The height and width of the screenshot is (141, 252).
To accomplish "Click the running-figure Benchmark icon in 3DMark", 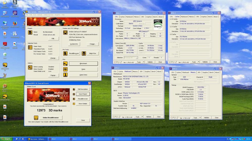I will [x=65, y=64].
